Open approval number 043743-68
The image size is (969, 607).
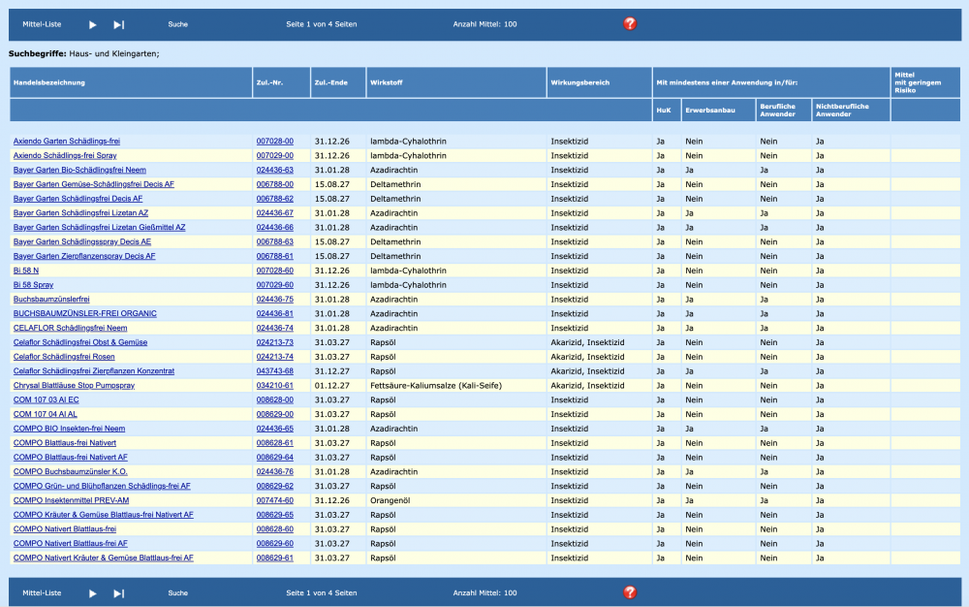(275, 371)
